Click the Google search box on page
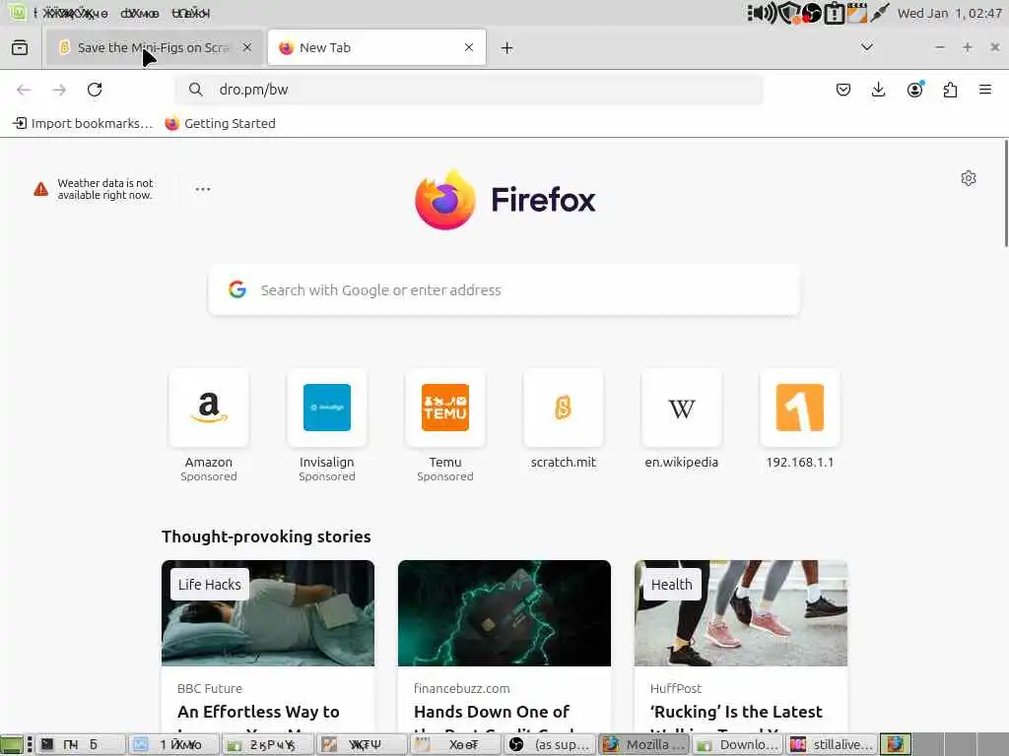Screen dimensions: 1009x756 [504, 290]
